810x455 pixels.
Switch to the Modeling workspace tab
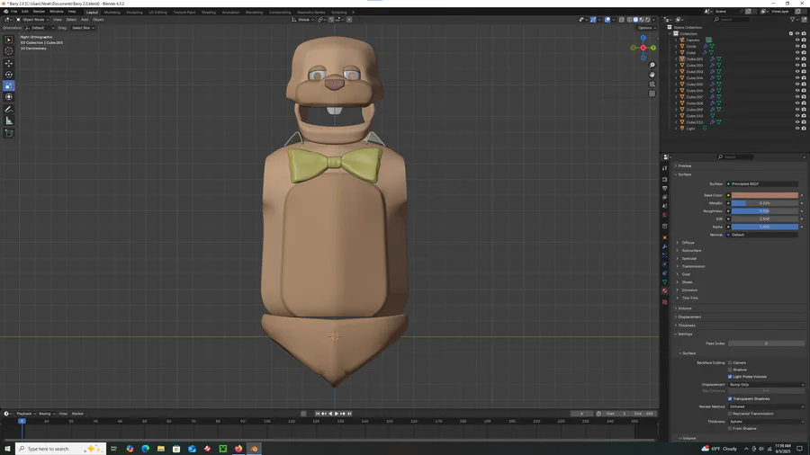pyautogui.click(x=112, y=13)
